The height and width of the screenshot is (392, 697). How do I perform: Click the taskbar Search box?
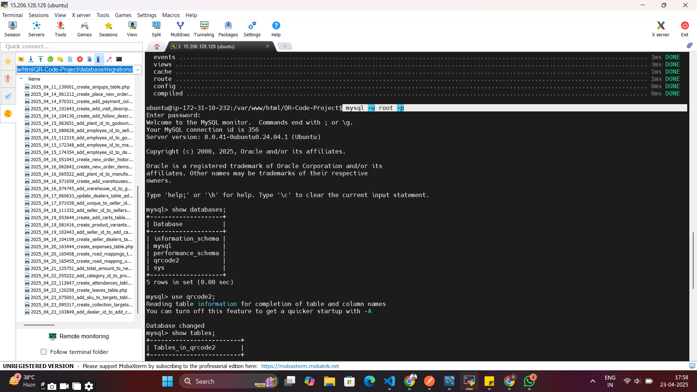point(229,381)
